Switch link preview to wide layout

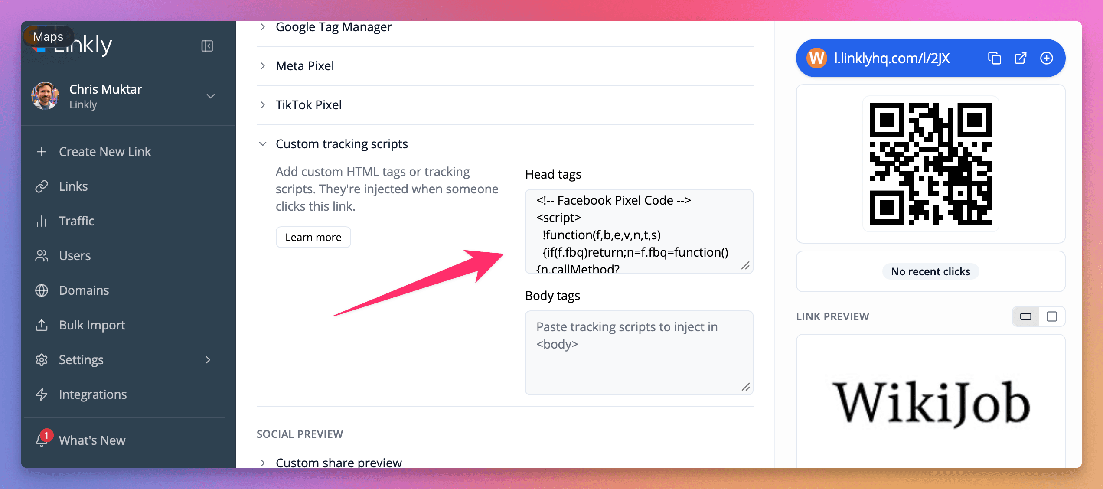coord(1026,316)
